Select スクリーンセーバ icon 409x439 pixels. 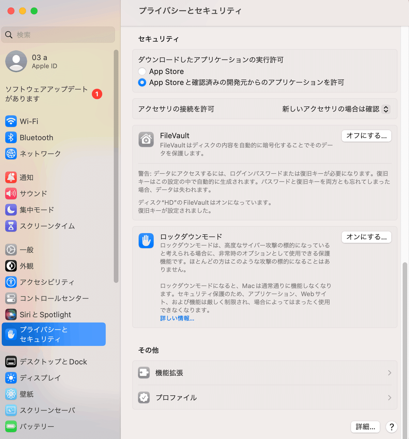pos(11,410)
